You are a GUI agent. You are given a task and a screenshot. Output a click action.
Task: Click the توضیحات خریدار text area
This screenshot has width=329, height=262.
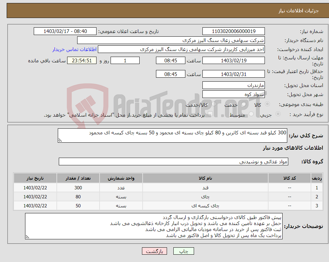[154, 226]
